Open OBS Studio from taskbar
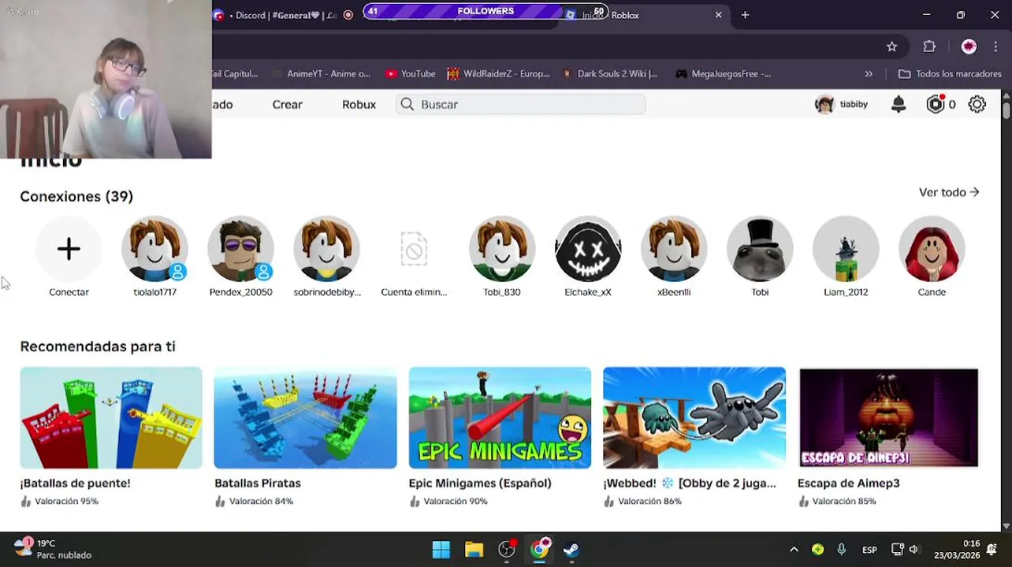 point(507,549)
